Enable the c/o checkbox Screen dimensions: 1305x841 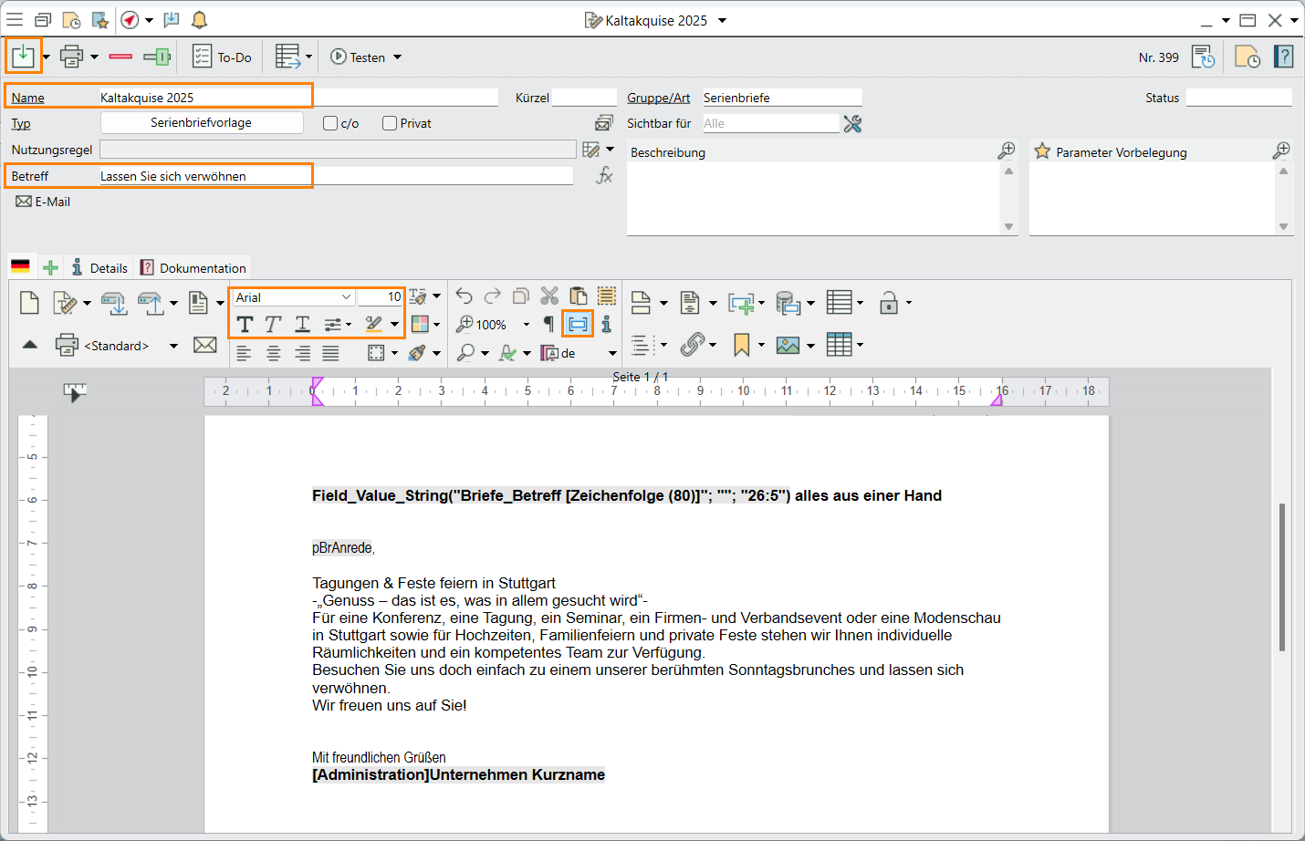pos(330,123)
